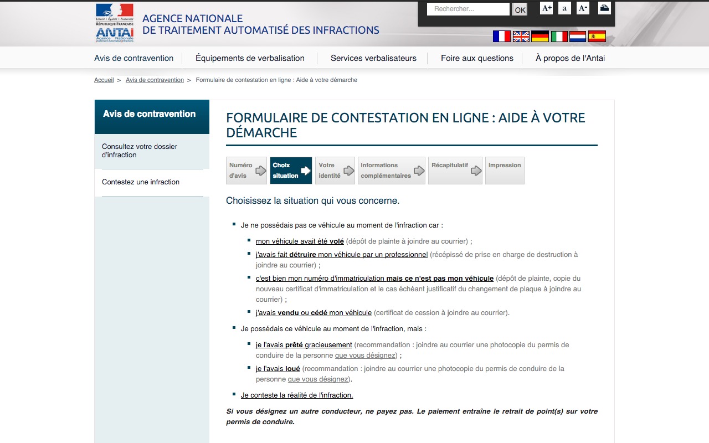
Task: Click the Rechercher search field
Action: point(468,9)
